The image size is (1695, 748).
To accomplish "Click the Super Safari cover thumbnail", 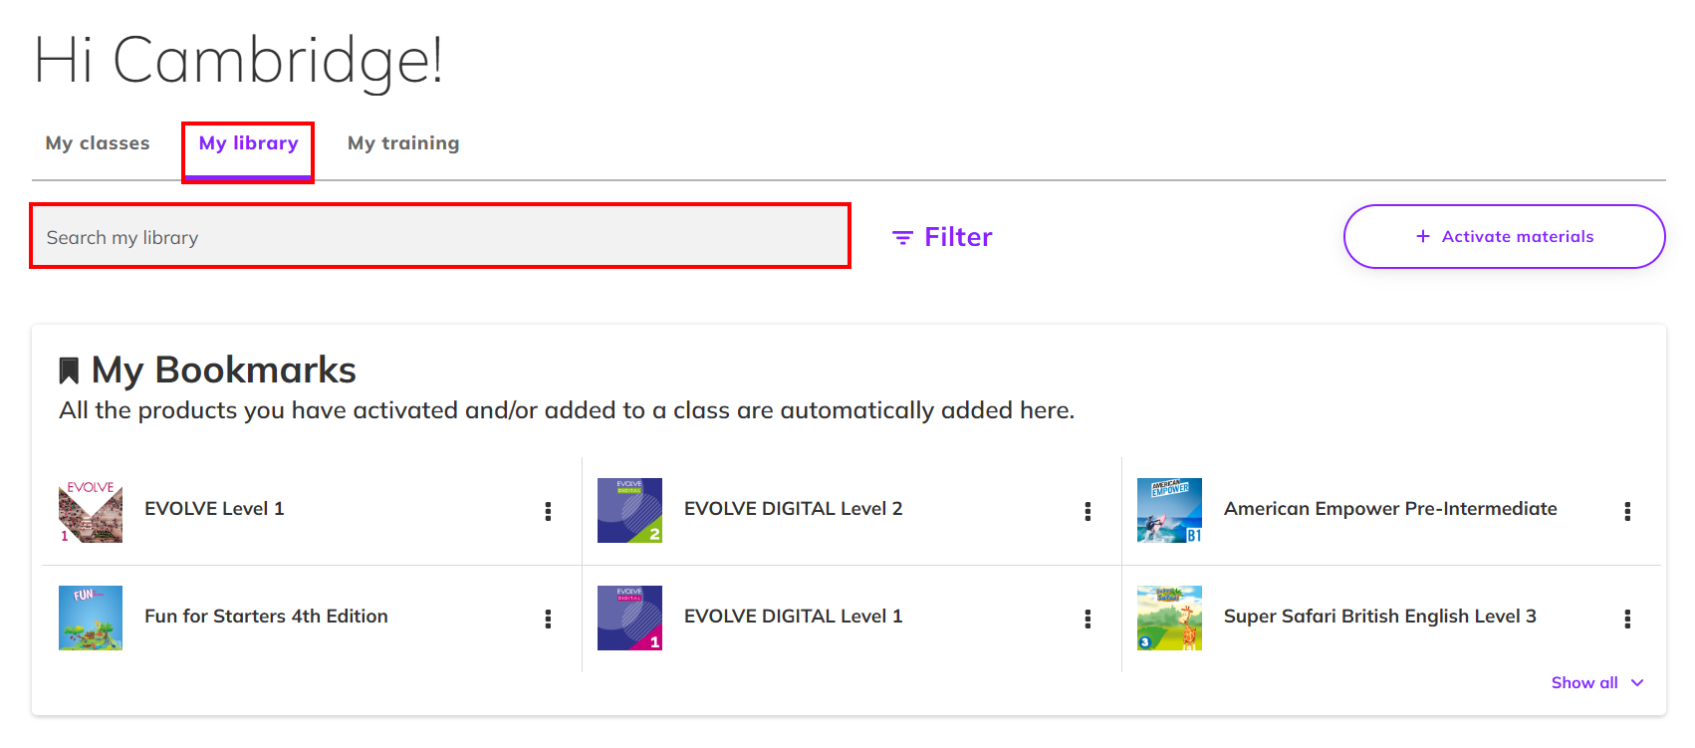I will click(x=1169, y=618).
